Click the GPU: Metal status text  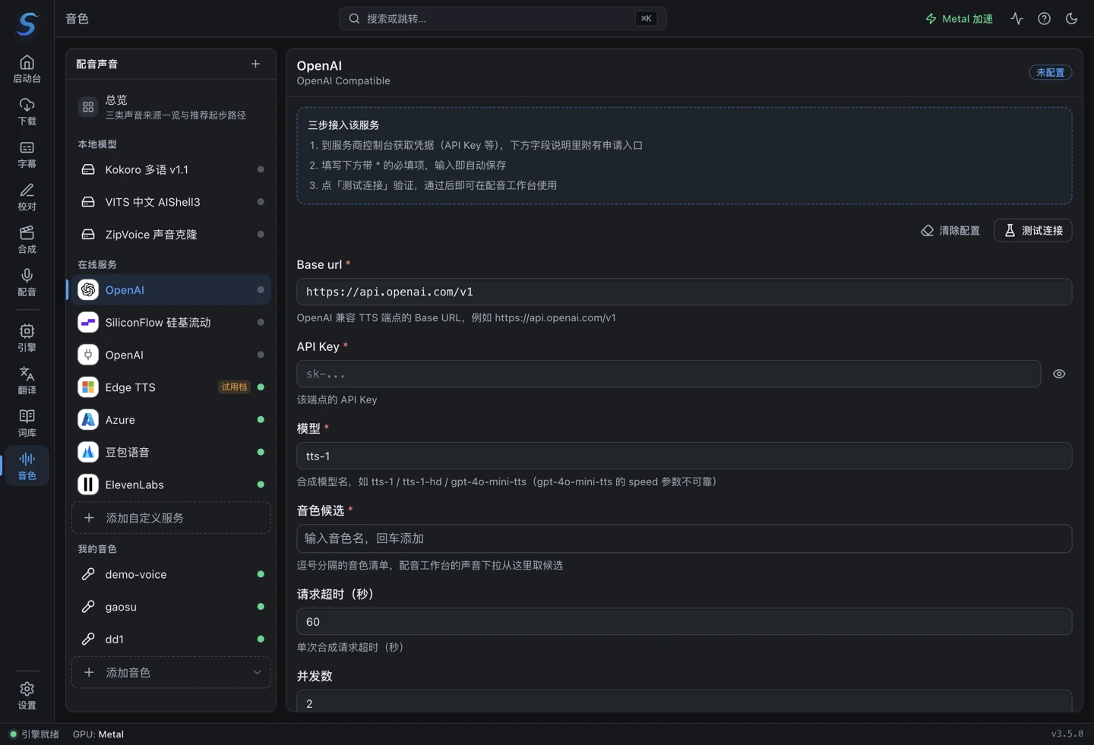(98, 734)
